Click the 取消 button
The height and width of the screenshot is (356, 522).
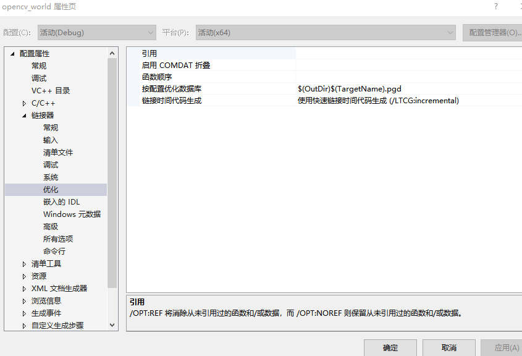pos(448,348)
